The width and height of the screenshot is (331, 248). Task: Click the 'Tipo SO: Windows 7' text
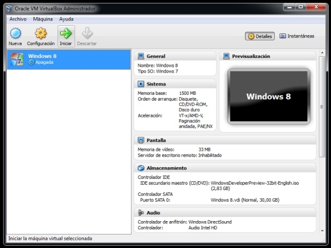point(158,71)
